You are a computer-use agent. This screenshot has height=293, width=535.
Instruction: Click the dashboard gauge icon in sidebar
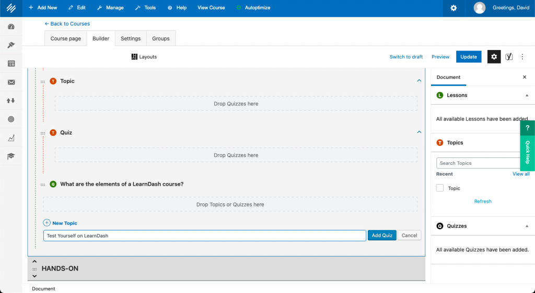pos(11,27)
